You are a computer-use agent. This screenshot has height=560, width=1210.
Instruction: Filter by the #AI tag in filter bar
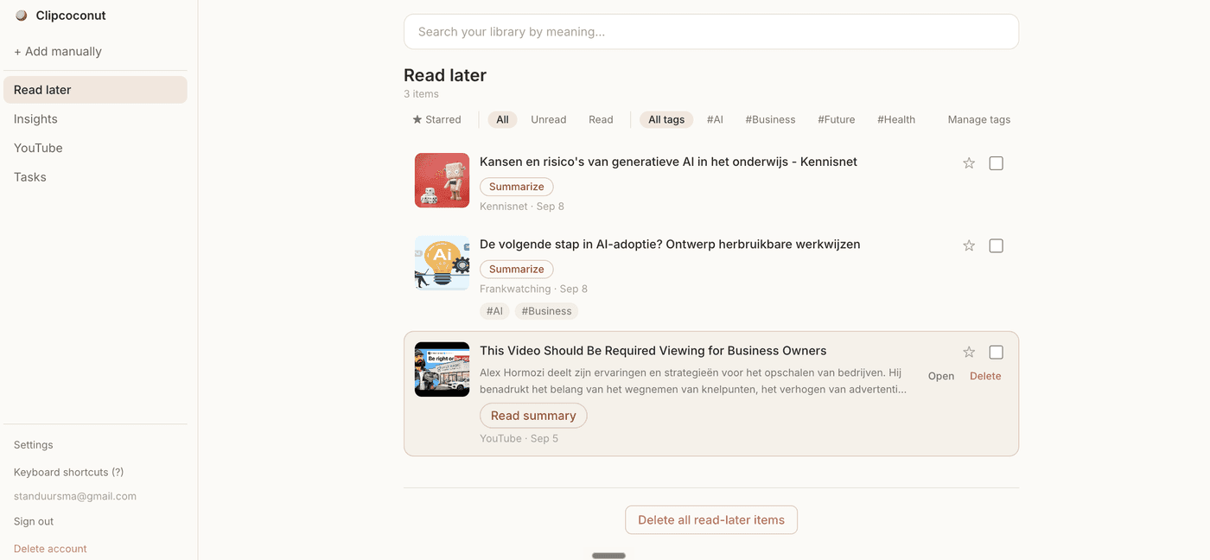pos(715,120)
